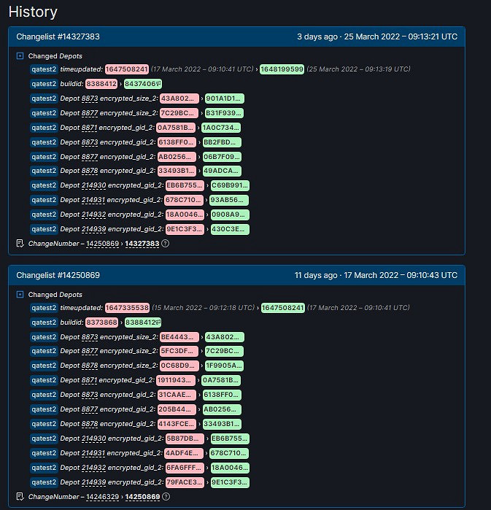Screen dimensions: 491x510
Task: Click the old timeupdated value 1647335538
Action: tap(127, 308)
